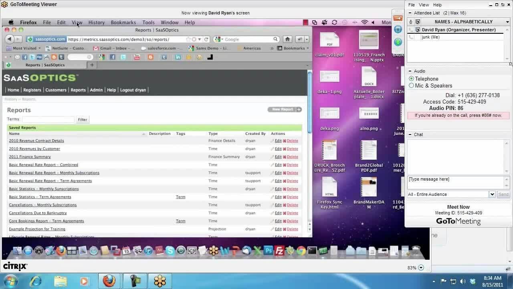513x289 pixels.
Task: Click the Wi-Fi icon in Mac menu bar
Action: (x=364, y=22)
